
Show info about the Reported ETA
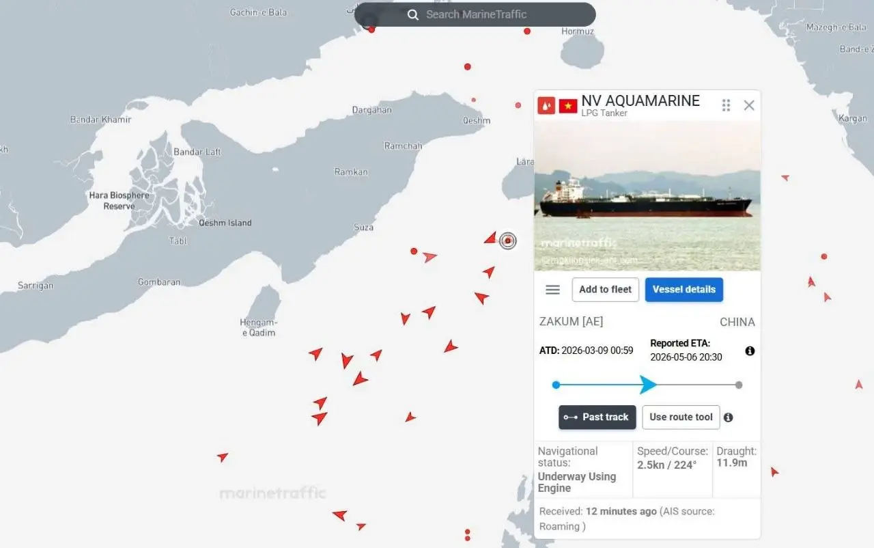[750, 351]
